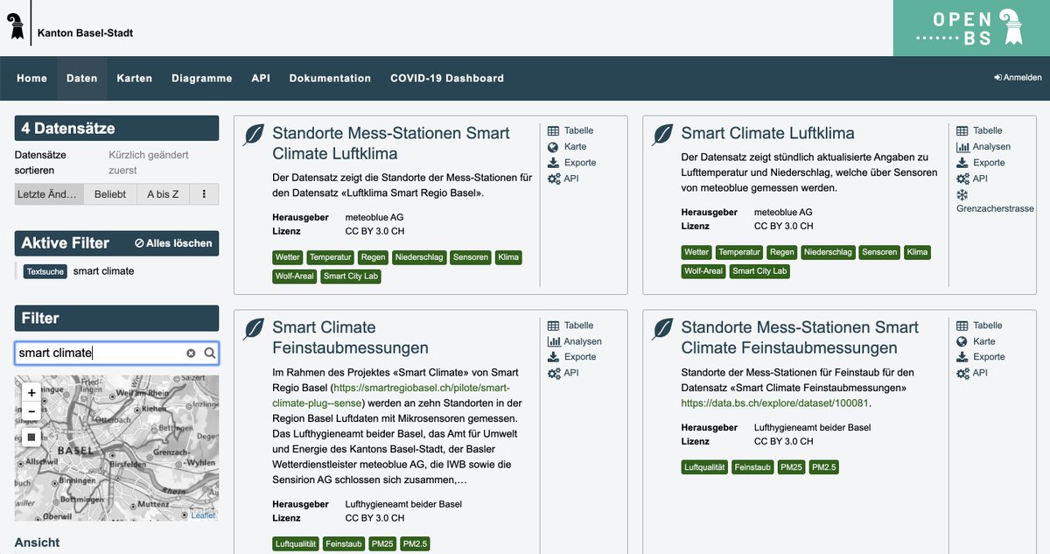Zoom in on the Basel map
Image resolution: width=1050 pixels, height=554 pixels.
31,393
